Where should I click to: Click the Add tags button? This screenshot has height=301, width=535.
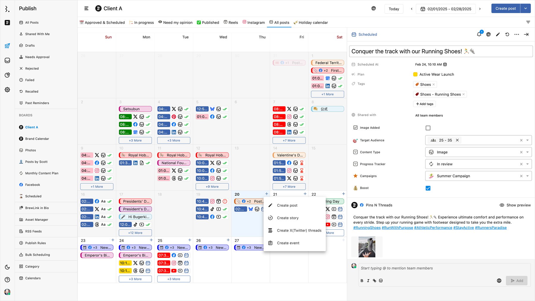click(424, 104)
